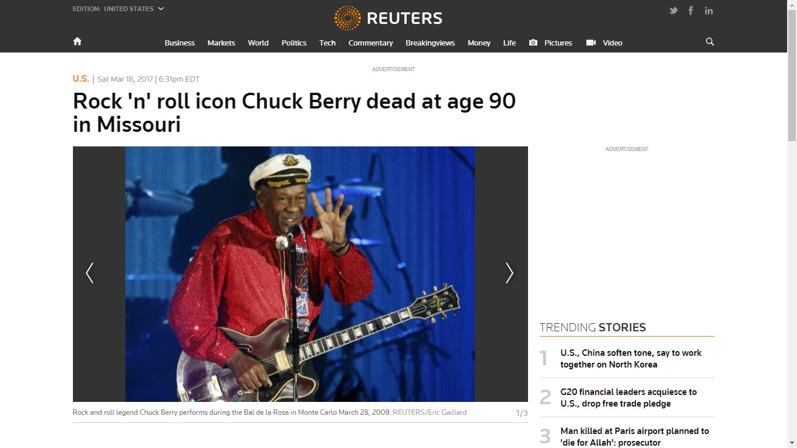Open search with magnifier icon

point(710,42)
